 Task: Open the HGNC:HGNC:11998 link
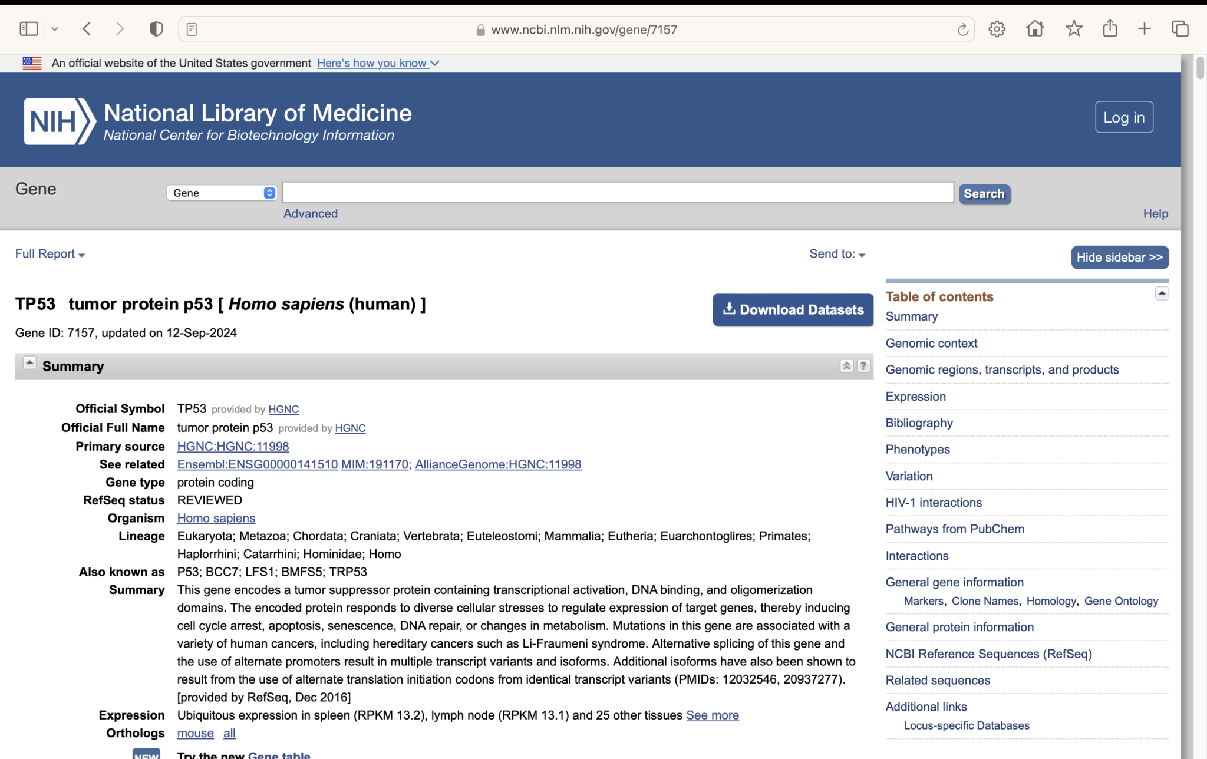click(232, 446)
